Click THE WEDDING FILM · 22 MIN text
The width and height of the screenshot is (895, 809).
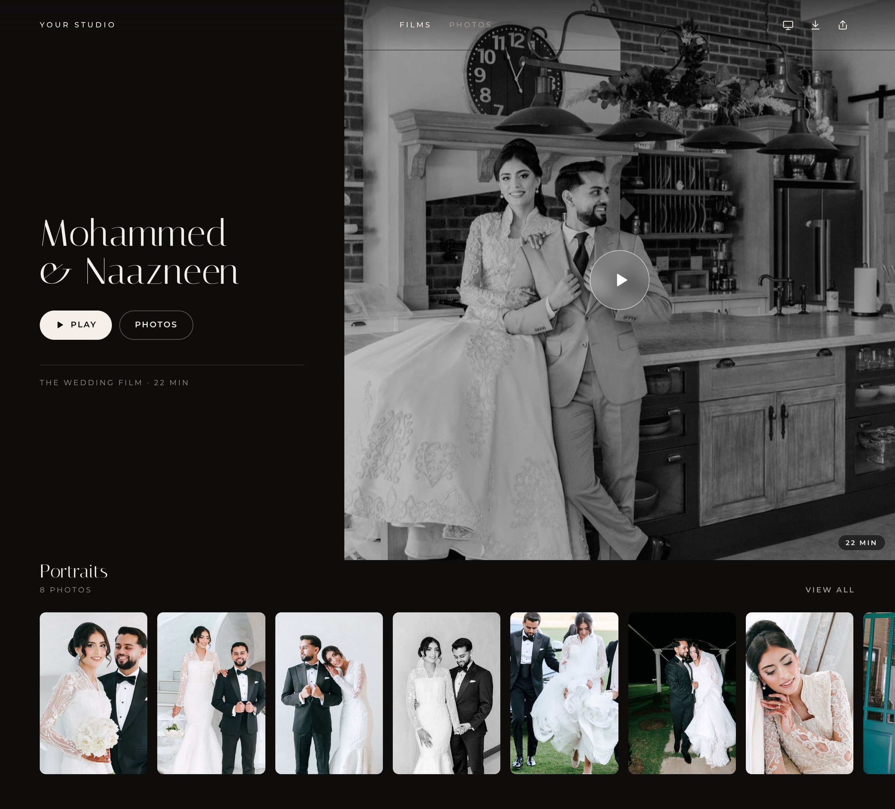point(114,383)
